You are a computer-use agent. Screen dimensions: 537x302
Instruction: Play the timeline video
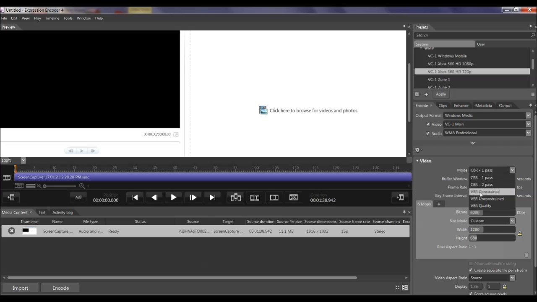173,197
